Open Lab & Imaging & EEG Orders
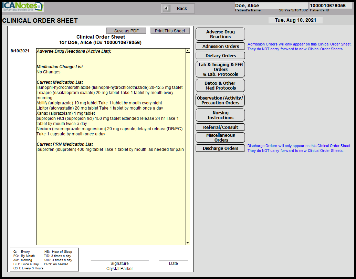The height and width of the screenshot is (279, 356). 220,69
